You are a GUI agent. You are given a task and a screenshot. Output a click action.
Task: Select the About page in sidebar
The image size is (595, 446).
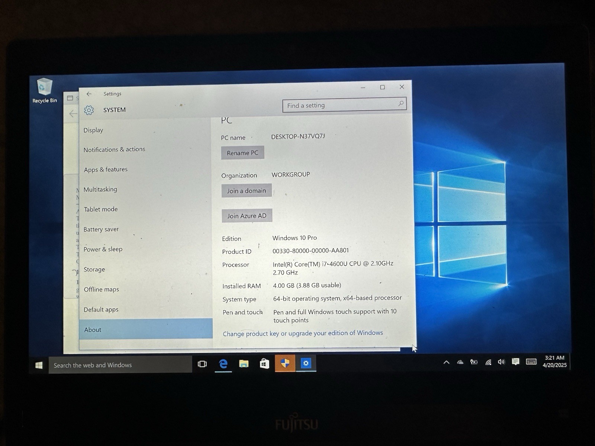coord(146,329)
